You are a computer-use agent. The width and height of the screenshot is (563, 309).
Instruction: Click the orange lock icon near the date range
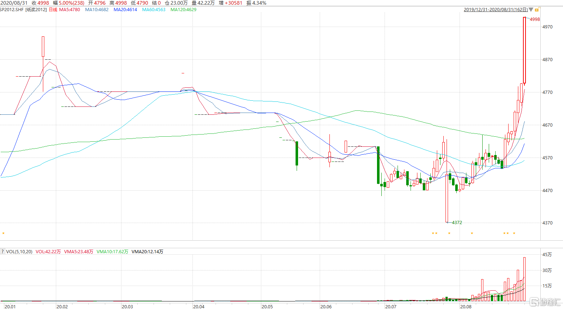537,10
